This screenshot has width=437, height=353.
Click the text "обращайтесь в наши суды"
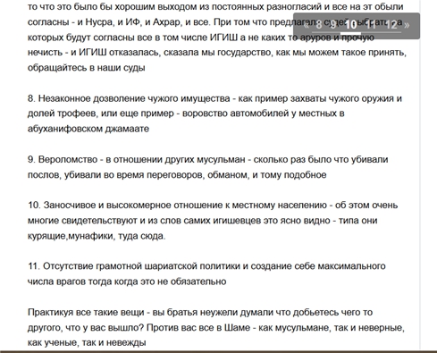point(87,68)
